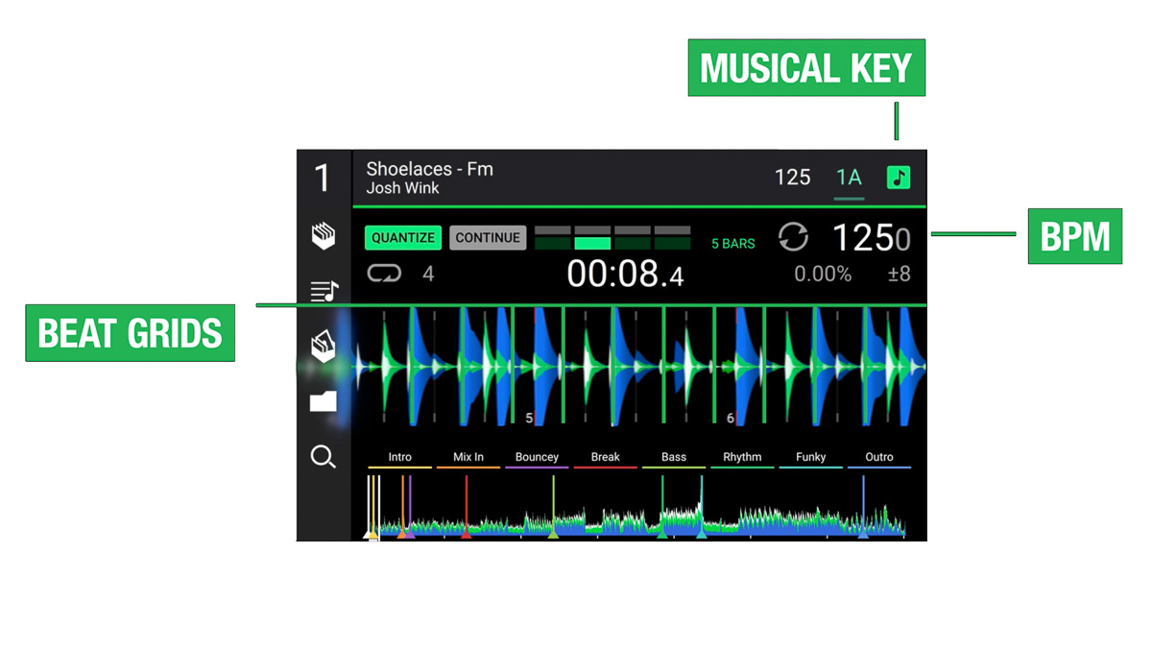Open the deck 1 layer selector
The width and height of the screenshot is (1152, 648).
click(x=323, y=179)
